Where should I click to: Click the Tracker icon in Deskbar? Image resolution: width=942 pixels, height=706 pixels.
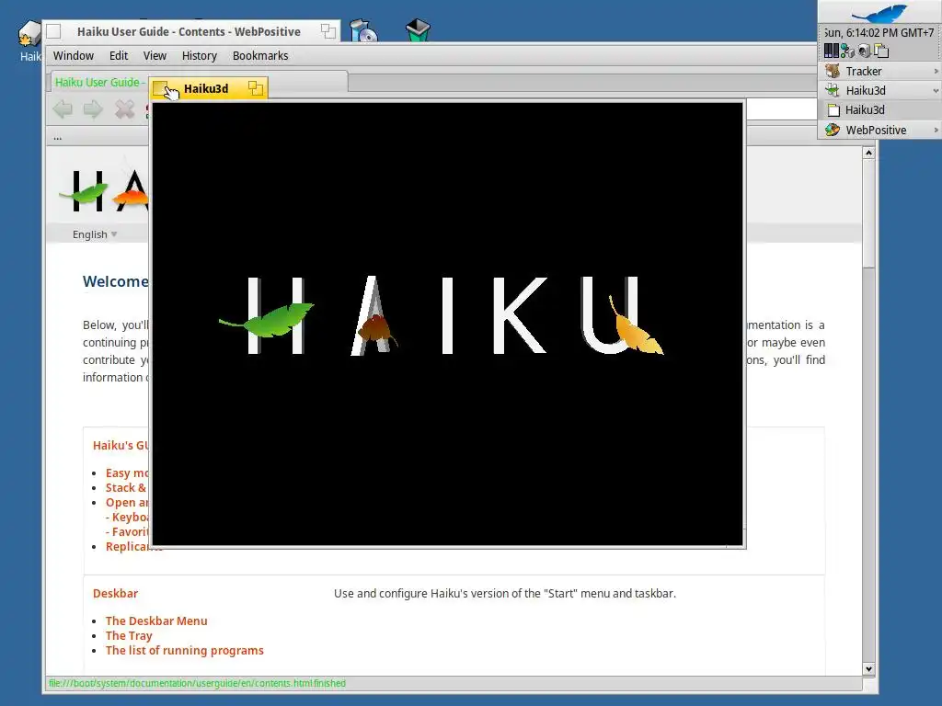click(833, 71)
